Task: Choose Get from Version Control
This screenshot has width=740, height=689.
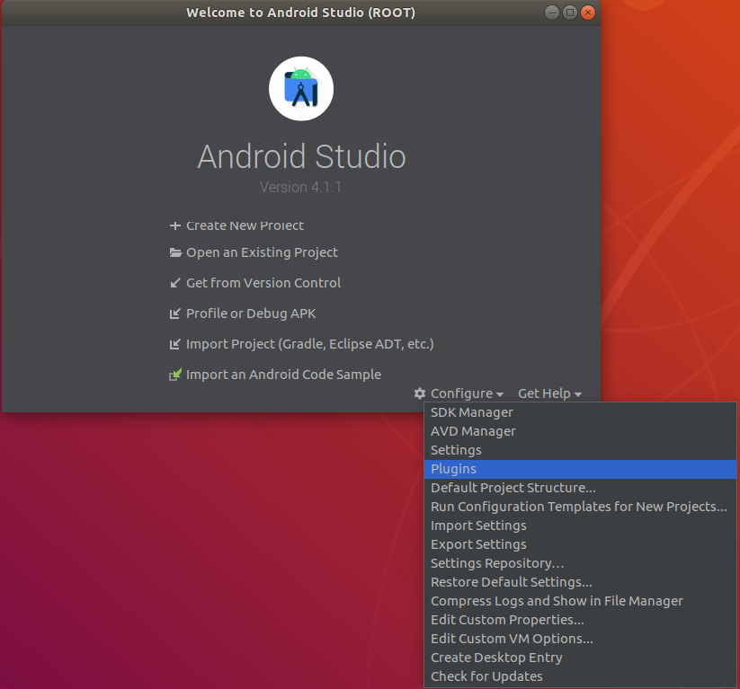Action: tap(263, 283)
